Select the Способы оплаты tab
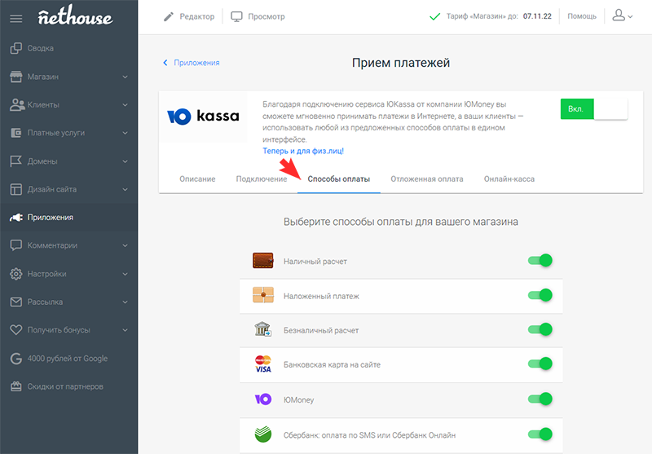This screenshot has height=454, width=652. pyautogui.click(x=339, y=179)
